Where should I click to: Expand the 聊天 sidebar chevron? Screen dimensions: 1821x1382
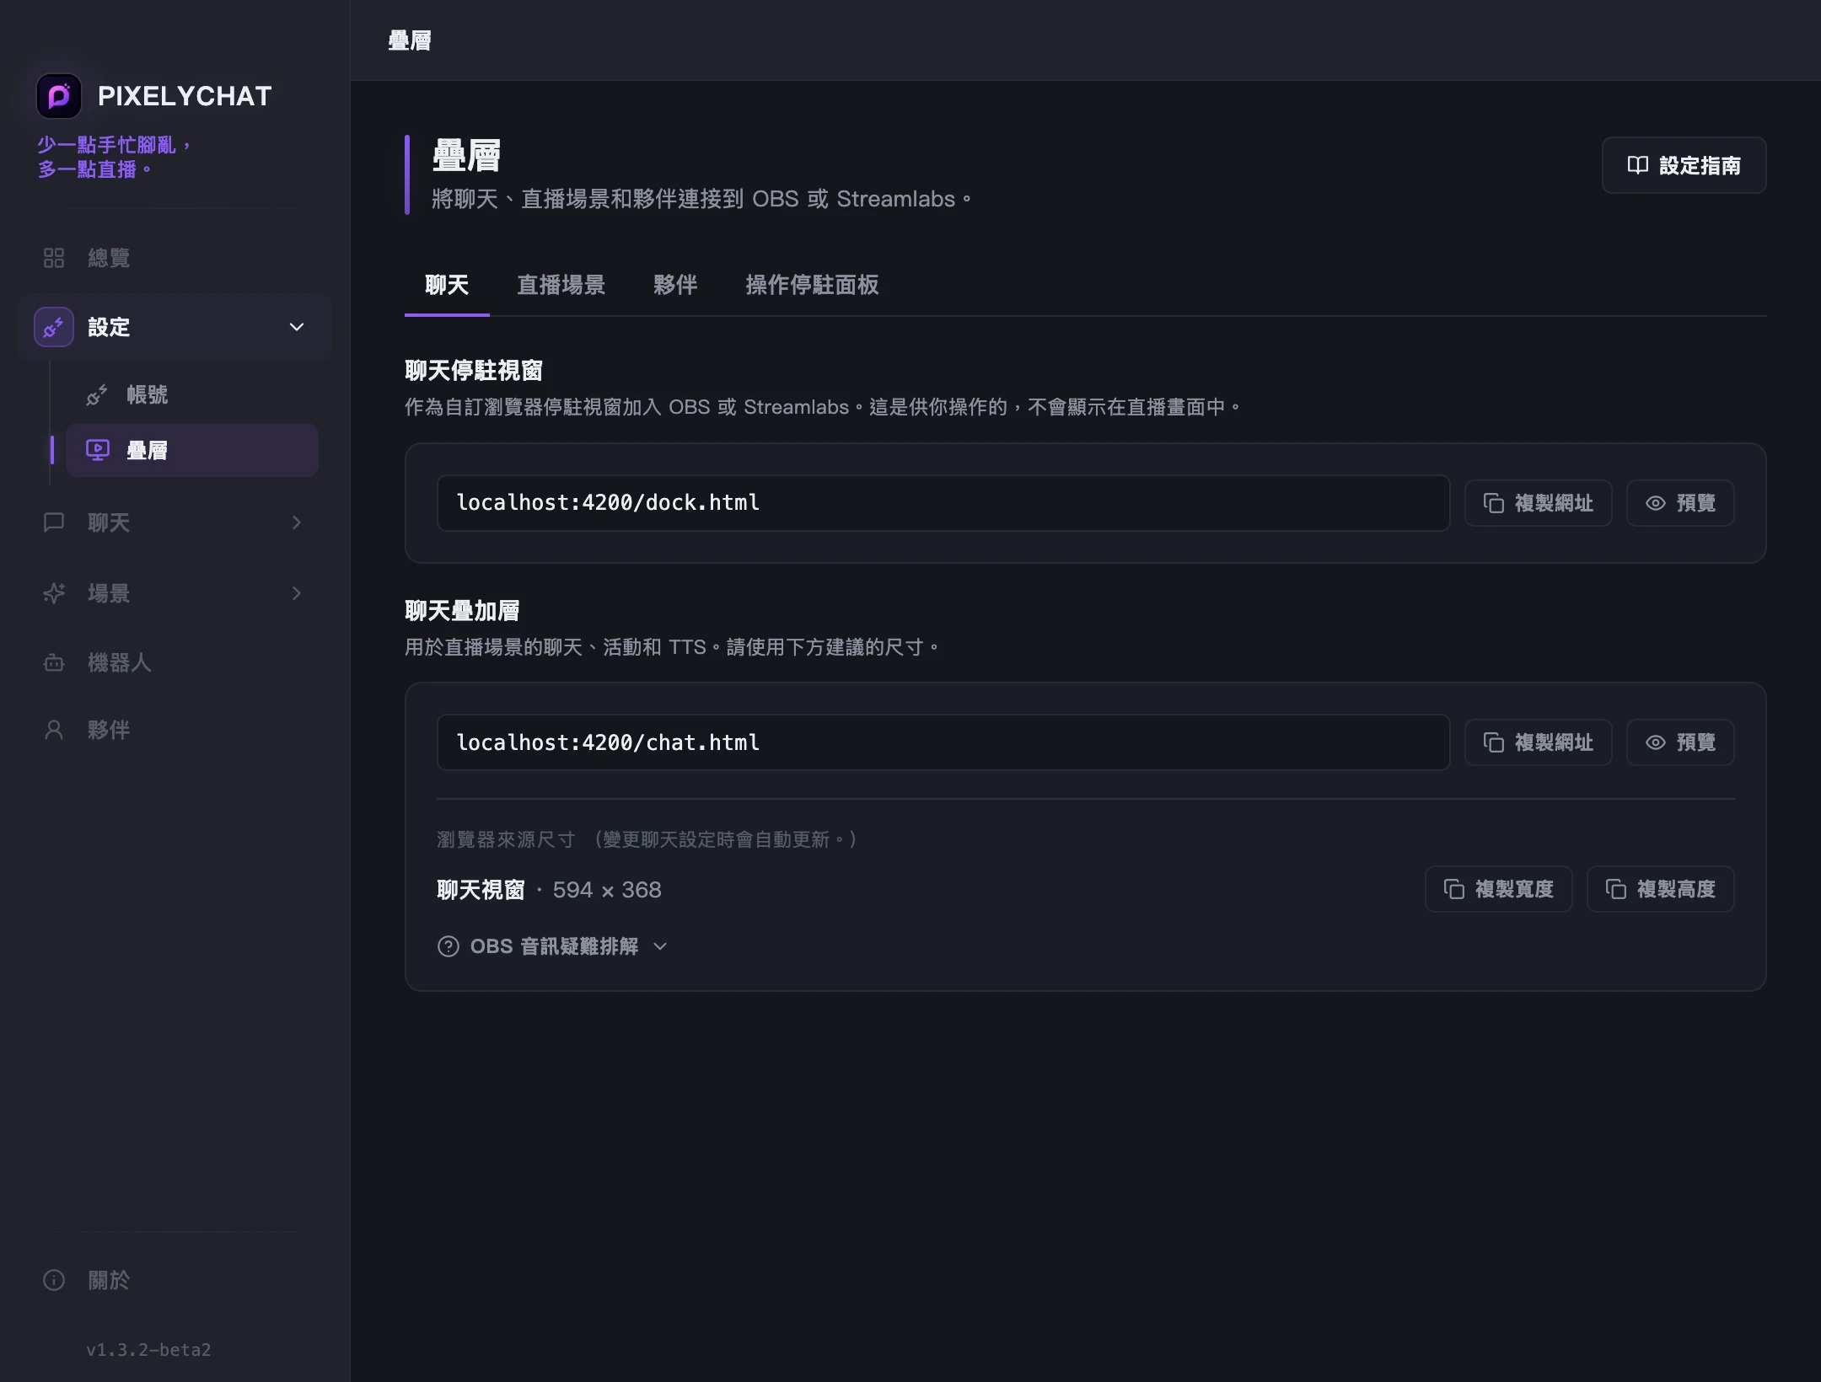(x=297, y=522)
